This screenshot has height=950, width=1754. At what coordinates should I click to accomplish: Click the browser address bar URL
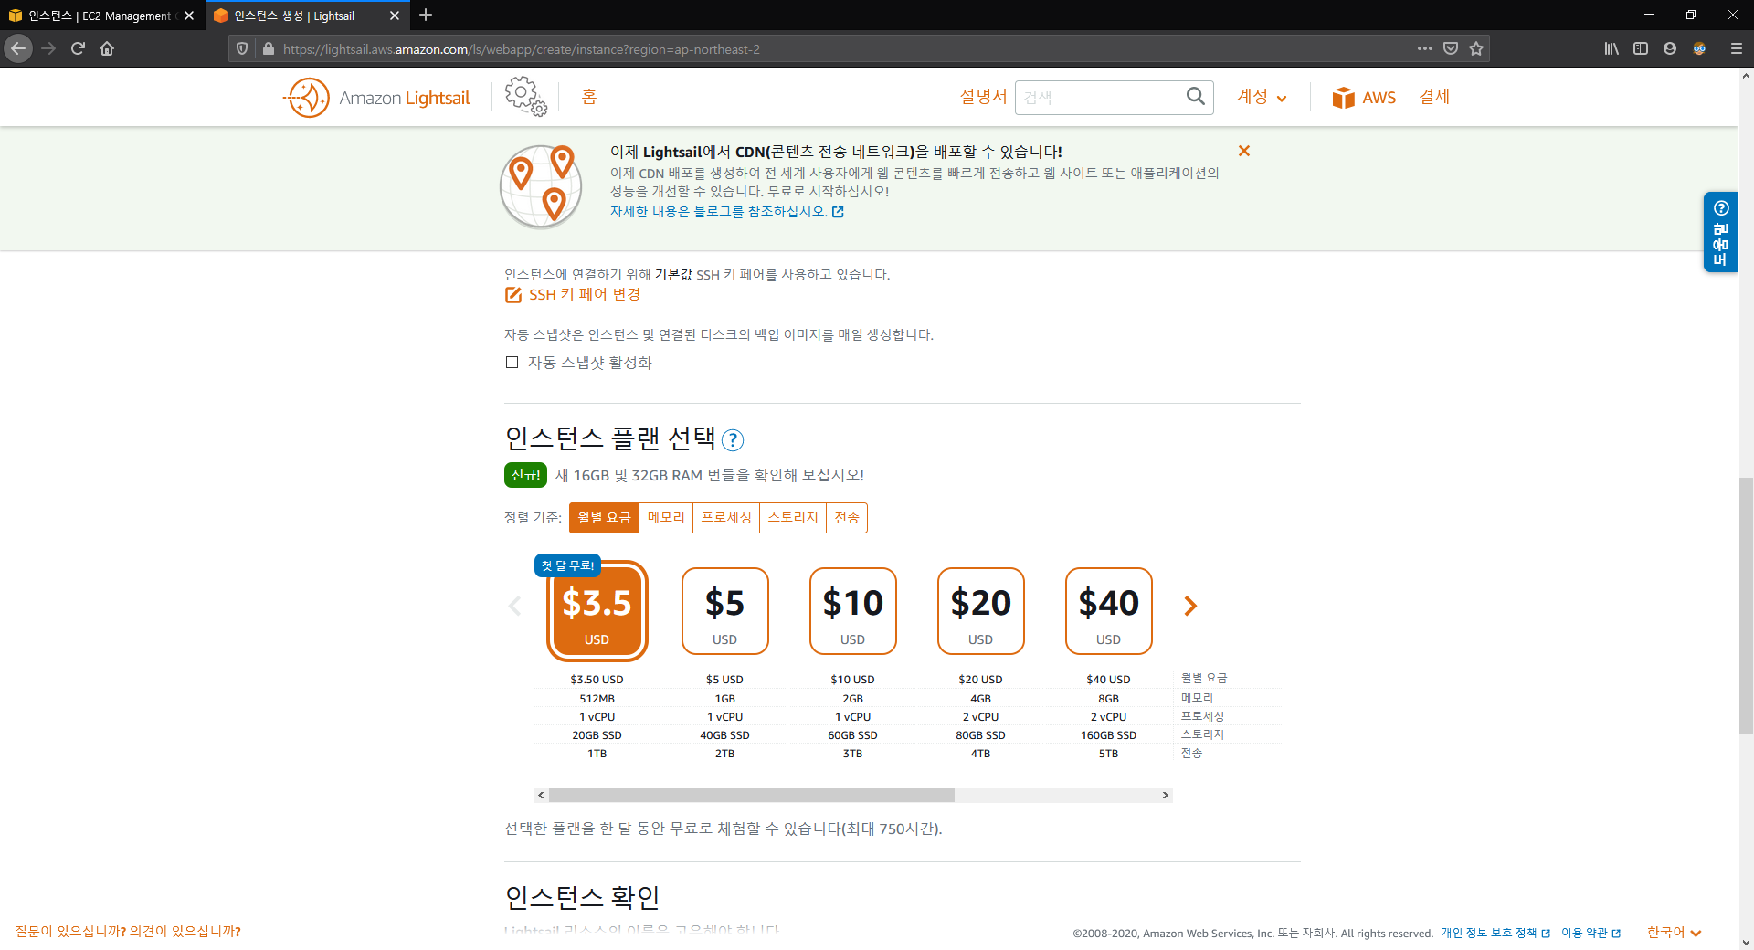click(522, 49)
